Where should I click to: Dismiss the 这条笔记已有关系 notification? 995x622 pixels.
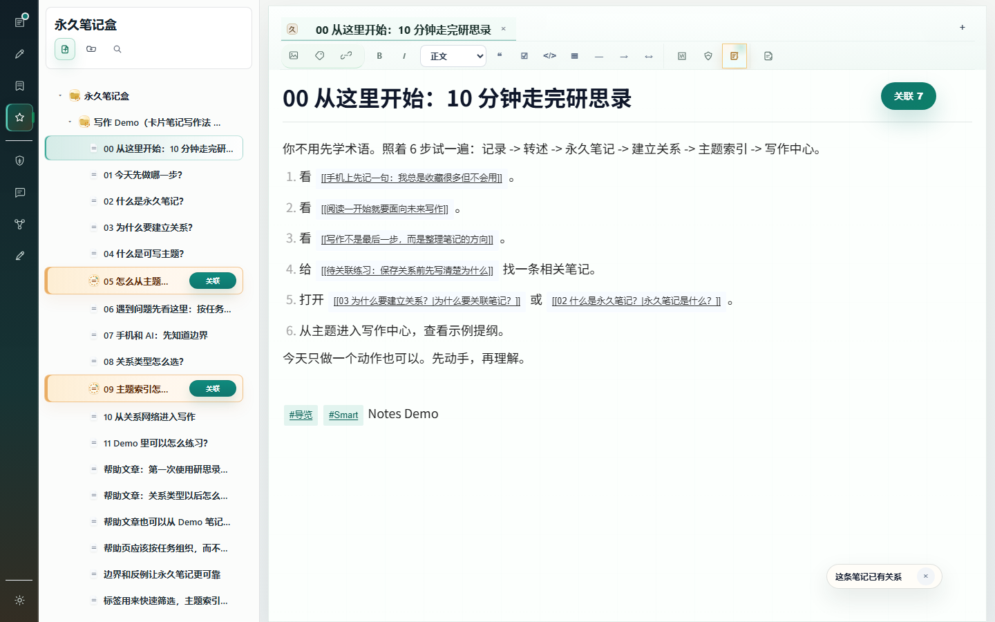click(x=926, y=576)
